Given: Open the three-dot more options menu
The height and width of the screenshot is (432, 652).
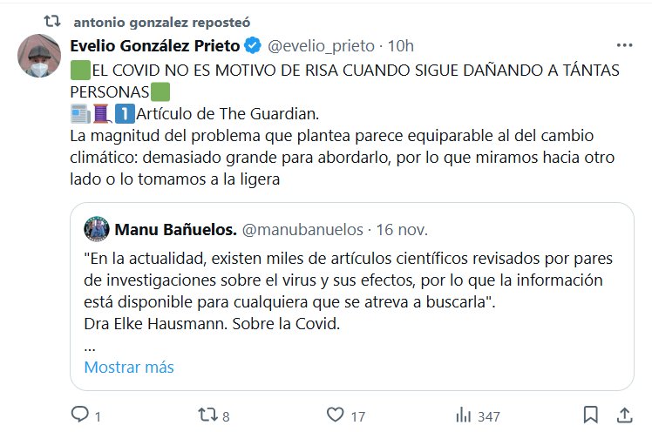Looking at the screenshot, I should point(624,45).
